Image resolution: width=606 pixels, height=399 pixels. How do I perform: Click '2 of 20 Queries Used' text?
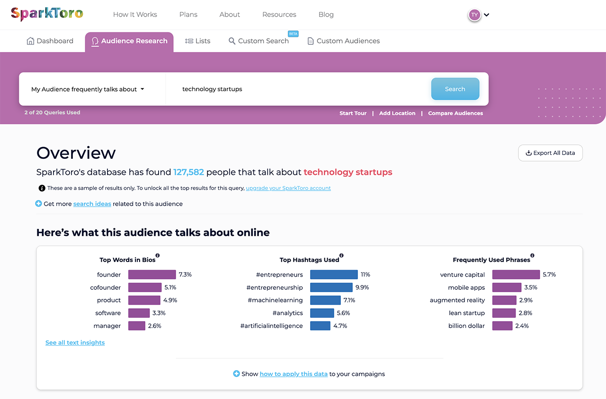(x=52, y=113)
